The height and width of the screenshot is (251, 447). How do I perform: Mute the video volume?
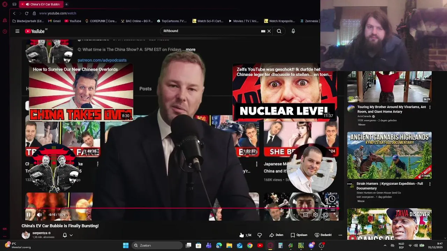click(x=39, y=215)
